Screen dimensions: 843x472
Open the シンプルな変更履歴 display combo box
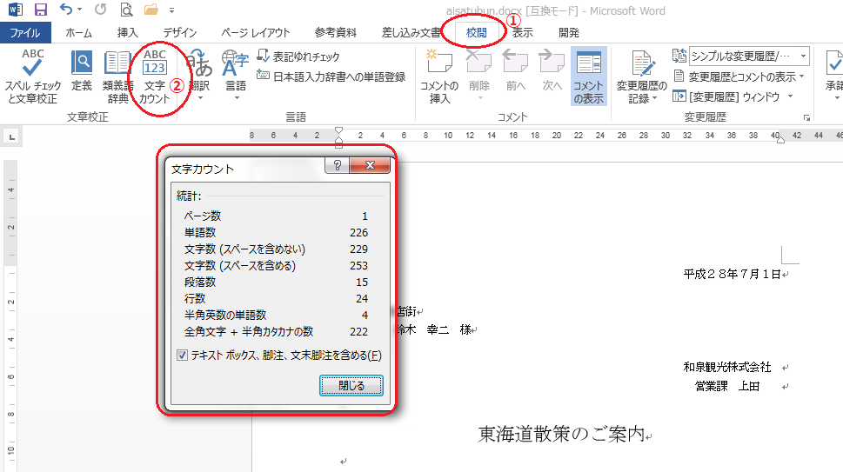749,56
